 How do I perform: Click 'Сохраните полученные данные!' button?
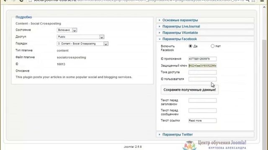pos(190,90)
